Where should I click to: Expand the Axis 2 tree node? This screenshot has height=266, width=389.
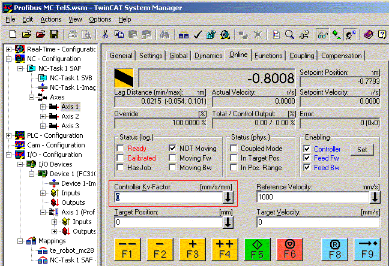(43, 116)
